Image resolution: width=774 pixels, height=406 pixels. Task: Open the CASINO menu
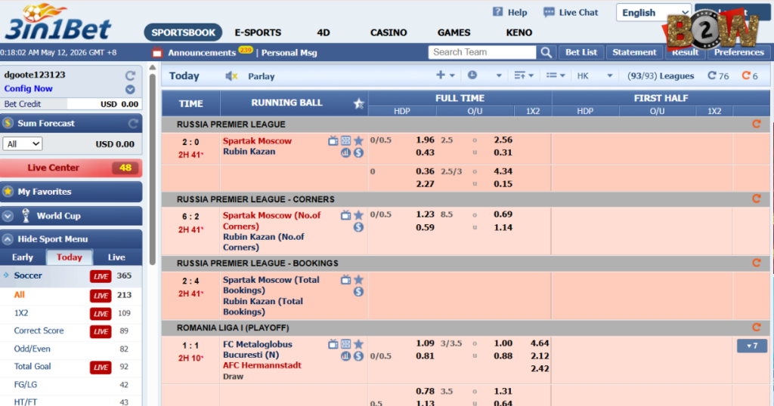pos(389,32)
